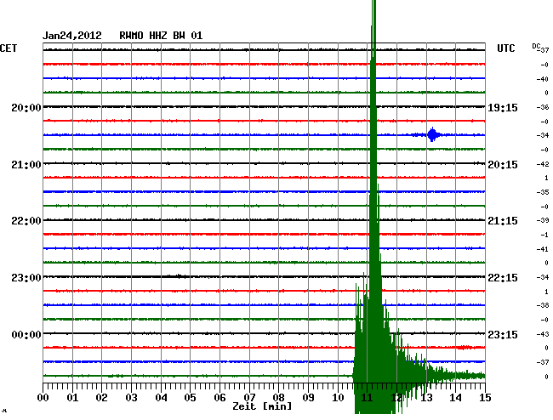
Task: Click the 20:15 UTC time label
Action: 503,165
